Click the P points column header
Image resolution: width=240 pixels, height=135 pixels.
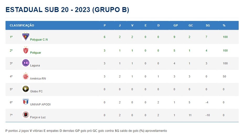pyautogui.click(x=105, y=25)
